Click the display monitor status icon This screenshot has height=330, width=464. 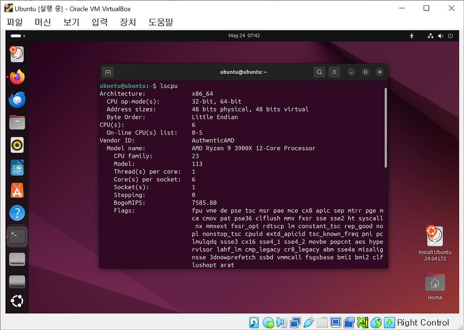tap(335, 322)
